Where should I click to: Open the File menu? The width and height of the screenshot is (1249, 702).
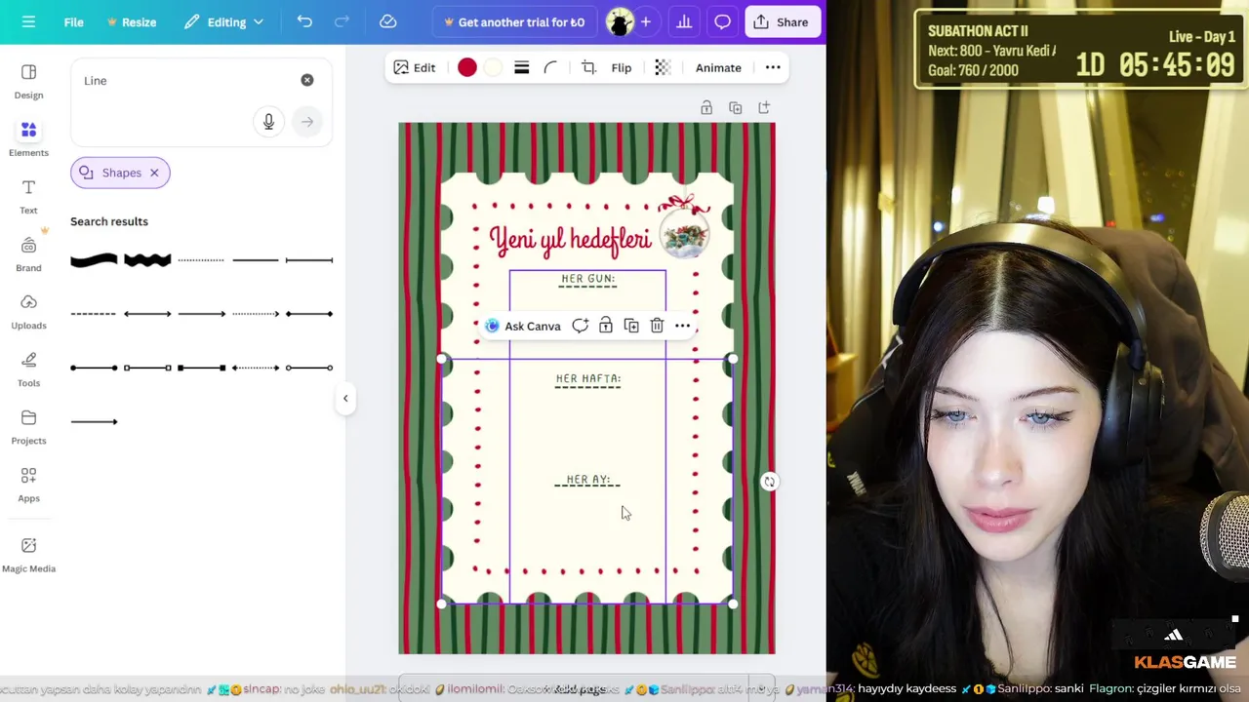click(x=73, y=21)
